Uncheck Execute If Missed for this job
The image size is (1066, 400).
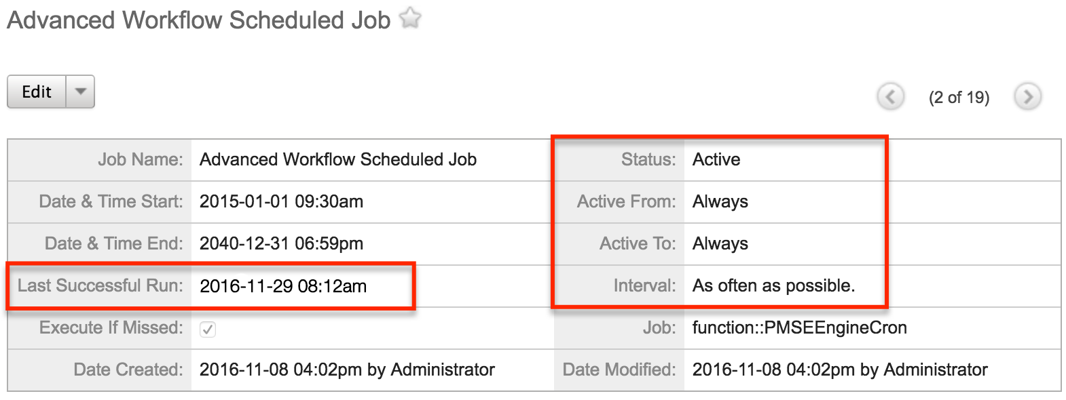coord(208,329)
